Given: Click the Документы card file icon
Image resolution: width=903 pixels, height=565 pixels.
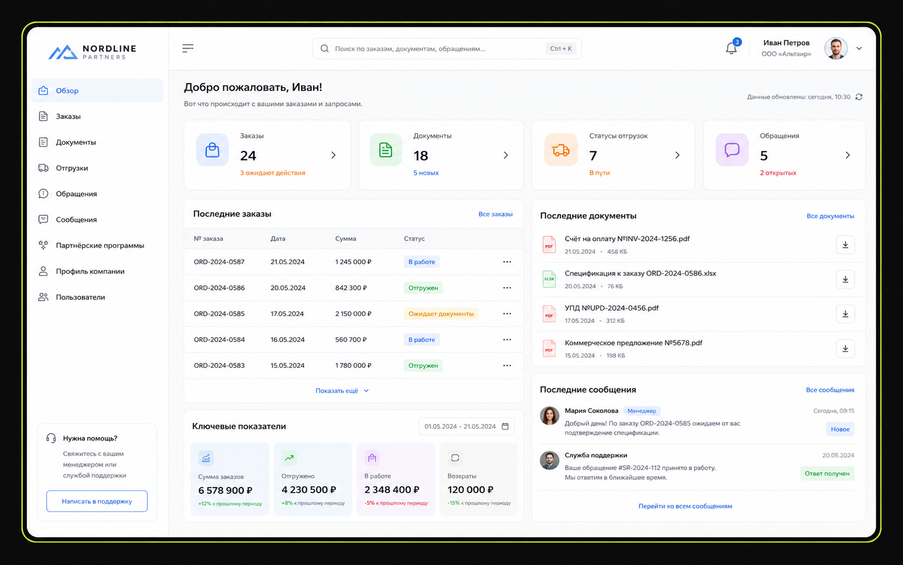Looking at the screenshot, I should point(385,150).
